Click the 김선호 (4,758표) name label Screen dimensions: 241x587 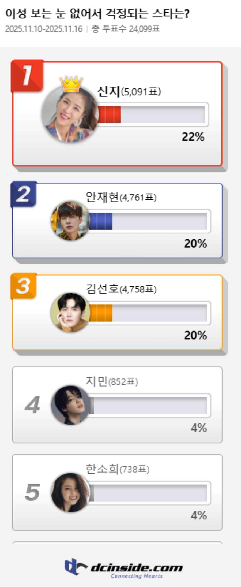[x=121, y=289]
